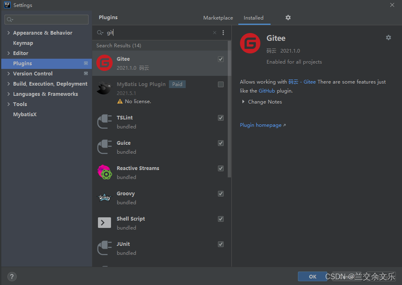Click the OK button
Viewport: 402px width, 285px height.
[312, 276]
